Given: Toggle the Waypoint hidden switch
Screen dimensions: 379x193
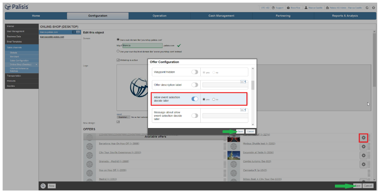Looking at the screenshot, I should 195,72.
